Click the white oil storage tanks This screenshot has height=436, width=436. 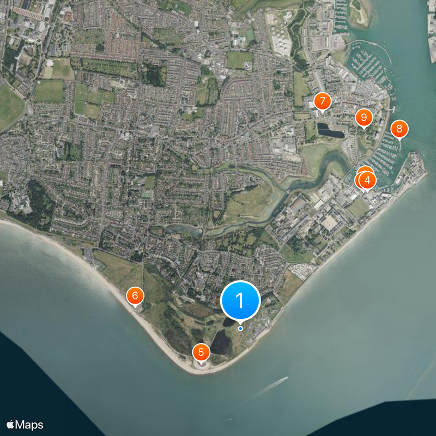[x=280, y=39]
